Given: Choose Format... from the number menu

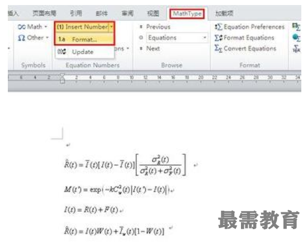Looking at the screenshot, I should click(84, 40).
